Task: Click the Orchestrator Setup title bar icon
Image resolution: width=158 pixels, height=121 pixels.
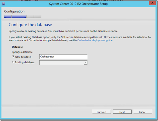Action: 4,3
